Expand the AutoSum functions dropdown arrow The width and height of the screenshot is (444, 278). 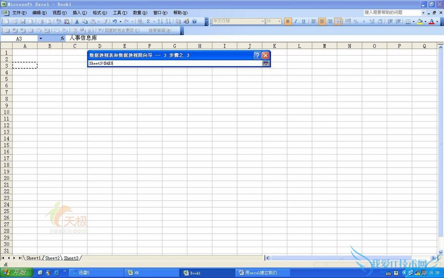coord(154,22)
